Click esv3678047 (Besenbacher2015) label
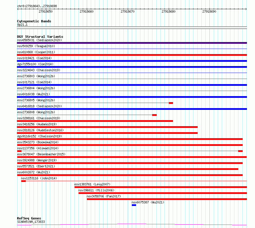This screenshot has width=255, height=228. tap(41, 154)
